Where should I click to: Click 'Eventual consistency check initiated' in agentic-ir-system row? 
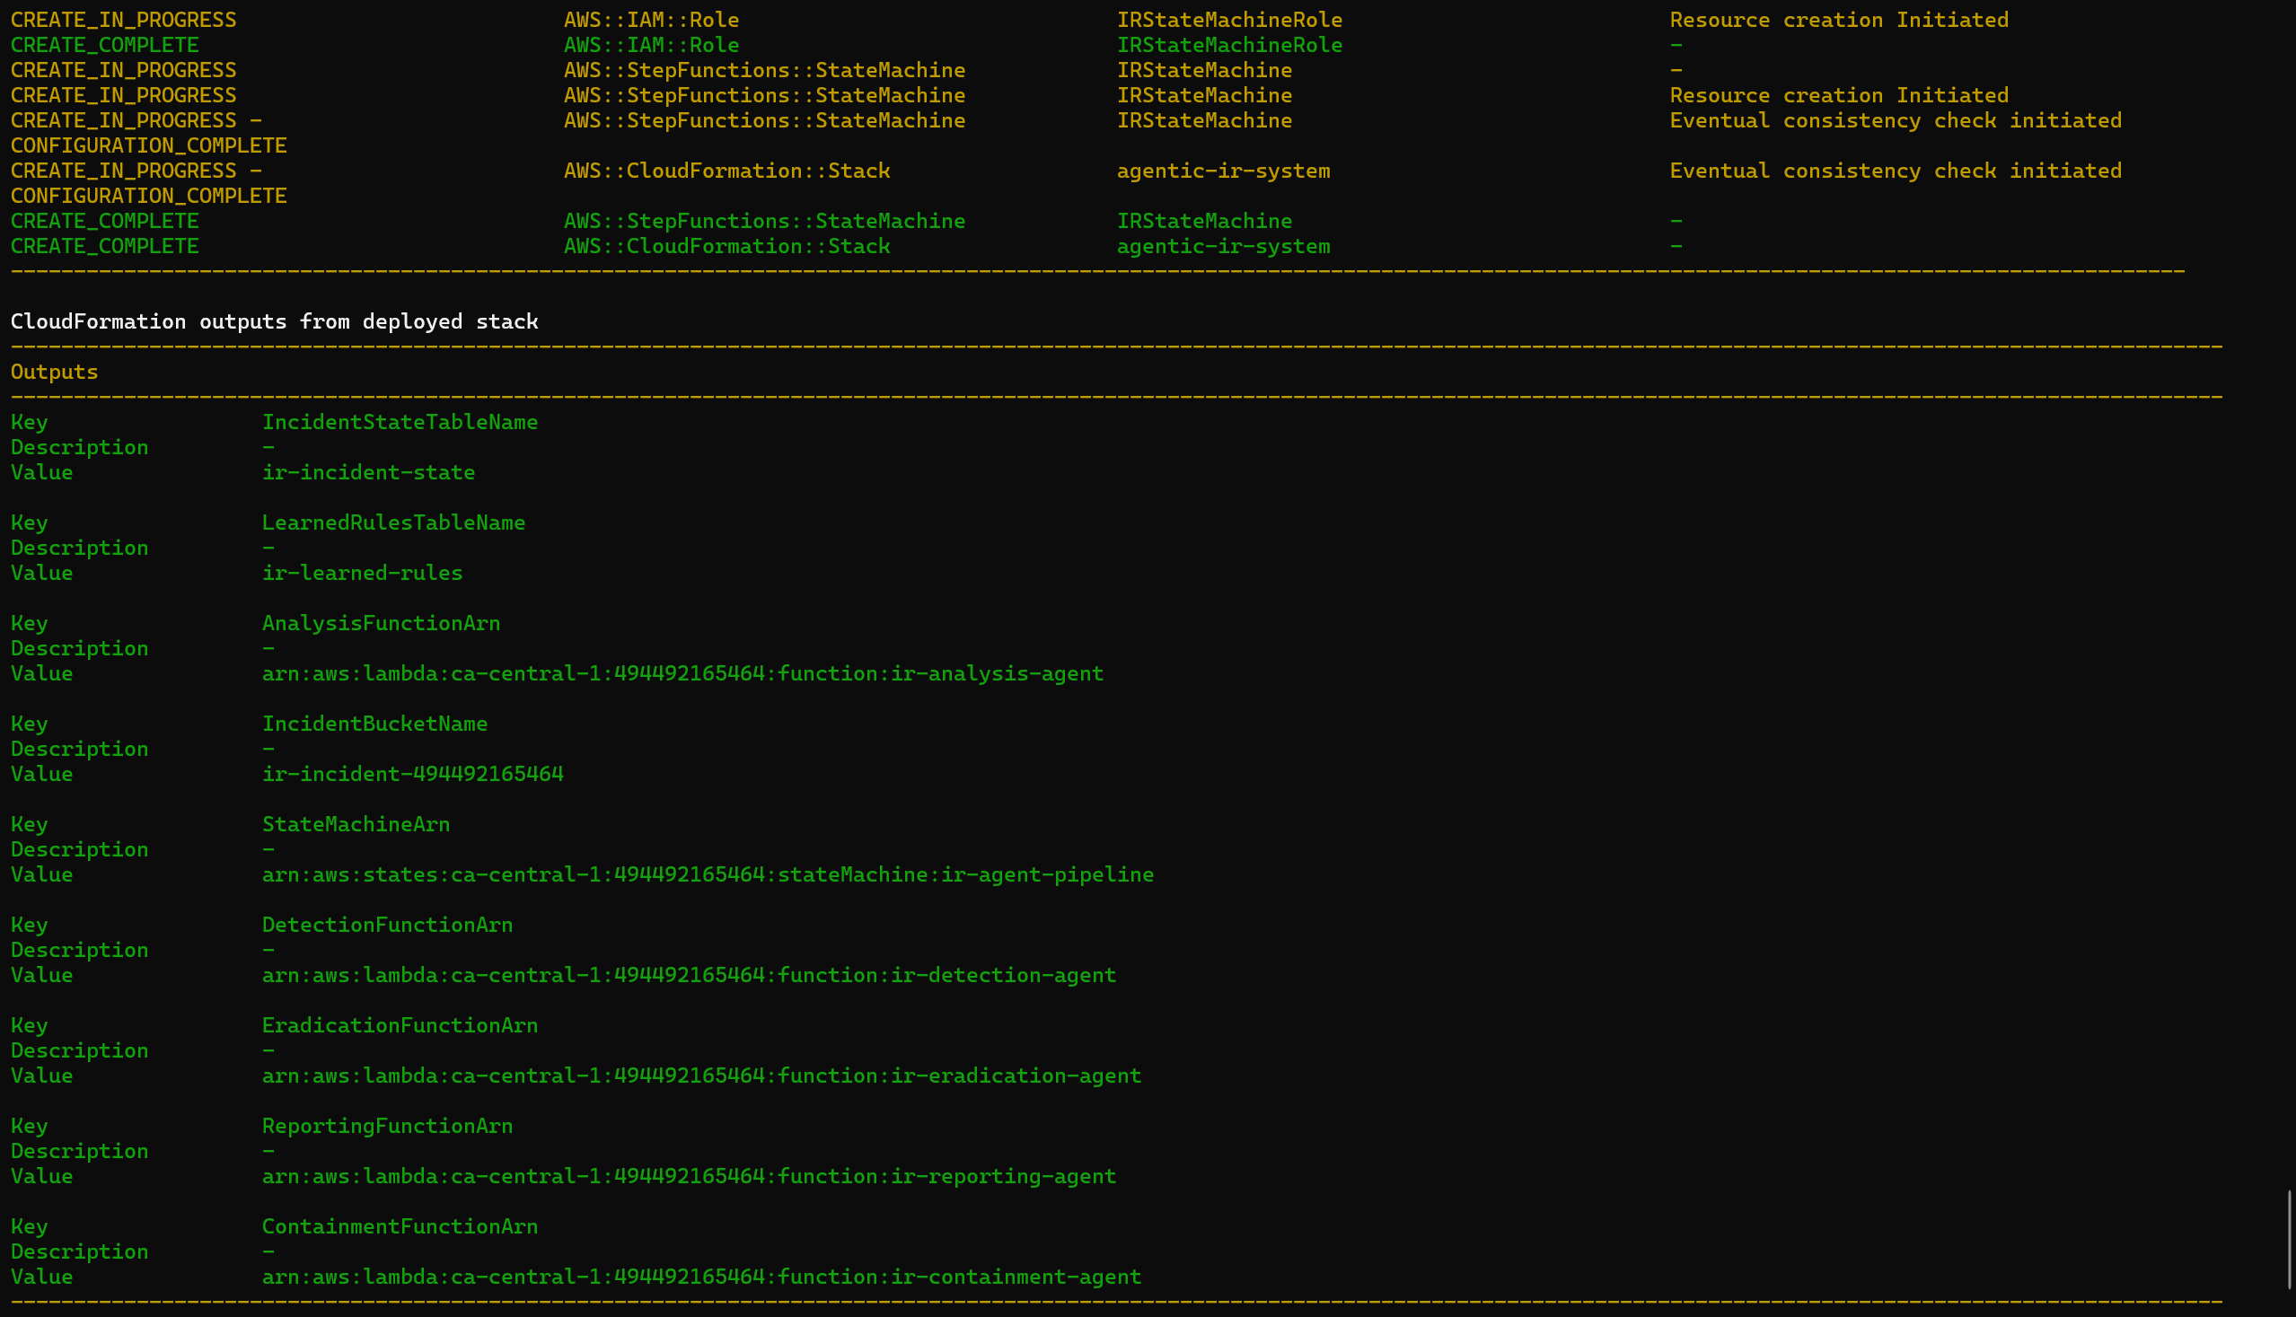click(x=1896, y=171)
